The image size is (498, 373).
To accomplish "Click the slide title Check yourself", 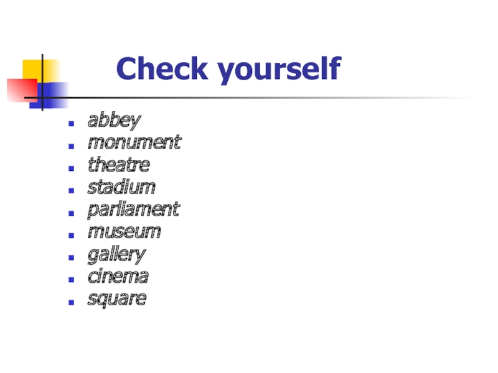I will [x=228, y=68].
